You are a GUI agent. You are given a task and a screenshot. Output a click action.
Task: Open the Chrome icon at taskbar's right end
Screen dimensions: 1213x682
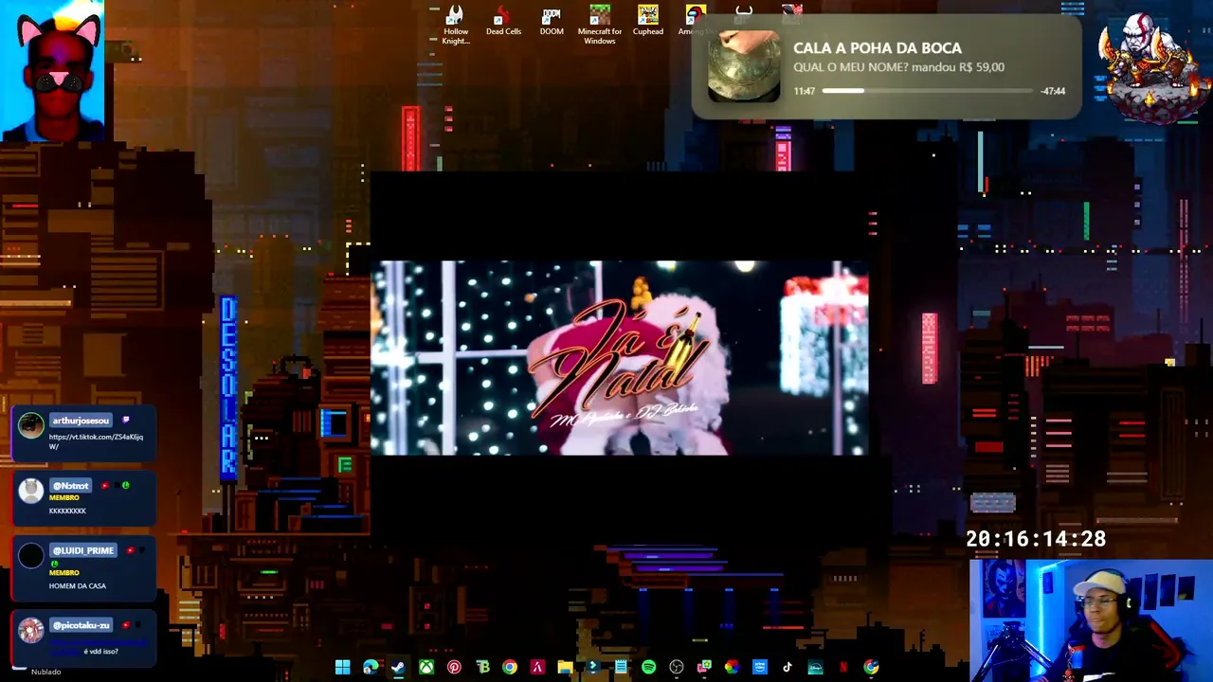click(x=871, y=668)
